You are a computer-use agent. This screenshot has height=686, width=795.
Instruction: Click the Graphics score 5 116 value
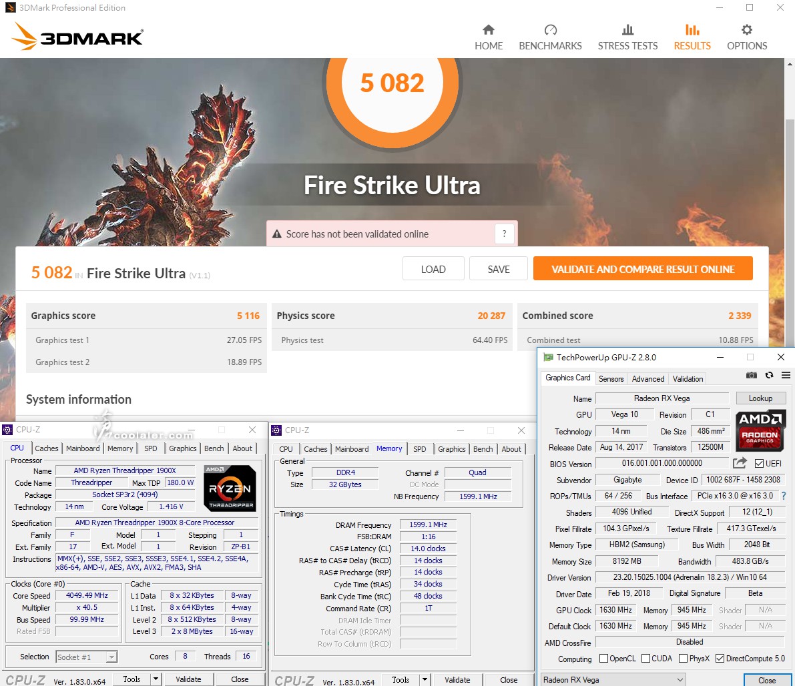point(248,316)
